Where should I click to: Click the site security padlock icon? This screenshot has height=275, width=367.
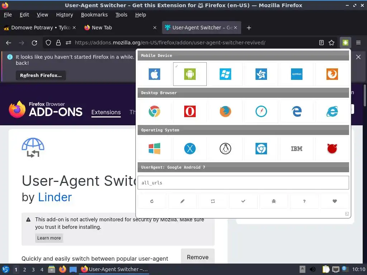(58, 43)
